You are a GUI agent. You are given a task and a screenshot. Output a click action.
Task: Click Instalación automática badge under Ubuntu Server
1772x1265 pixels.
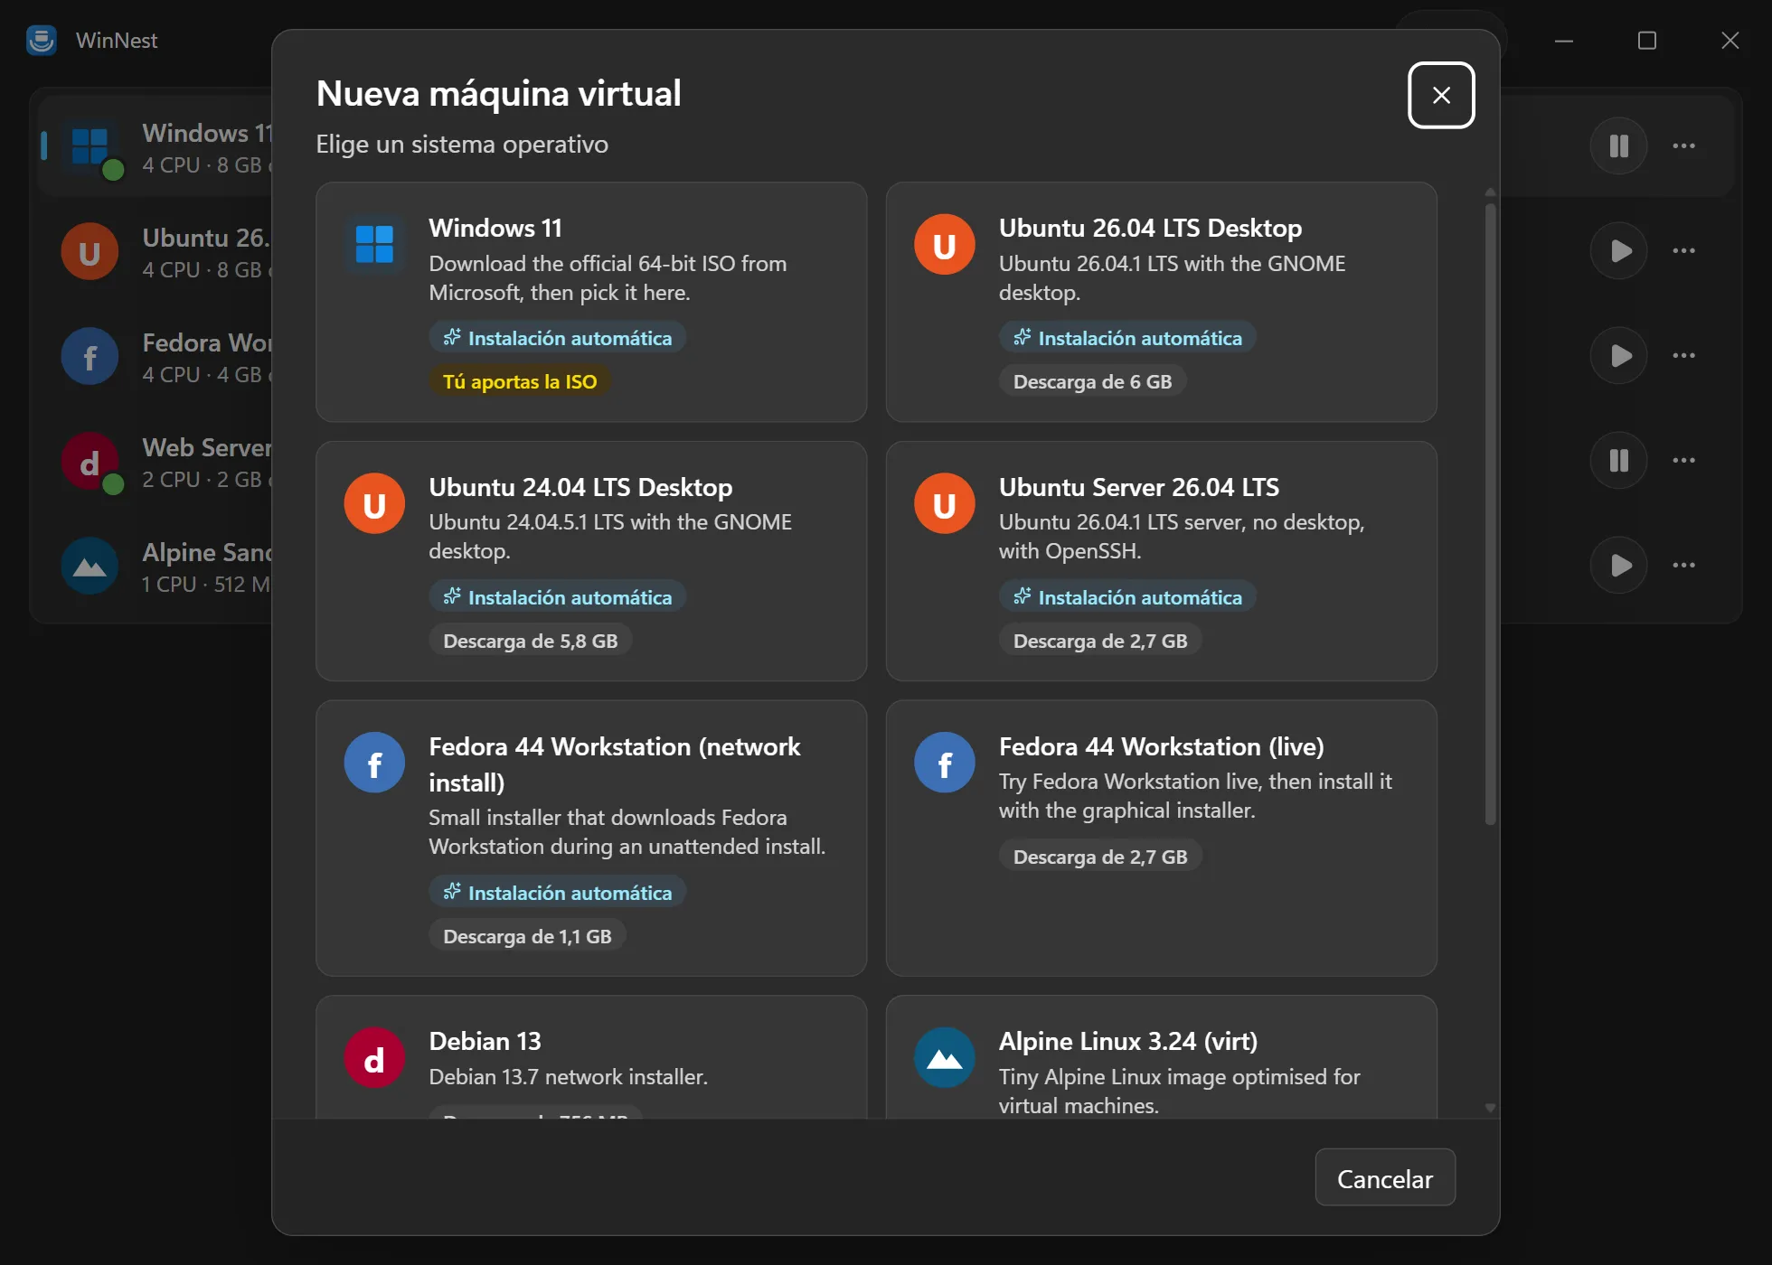click(1127, 597)
